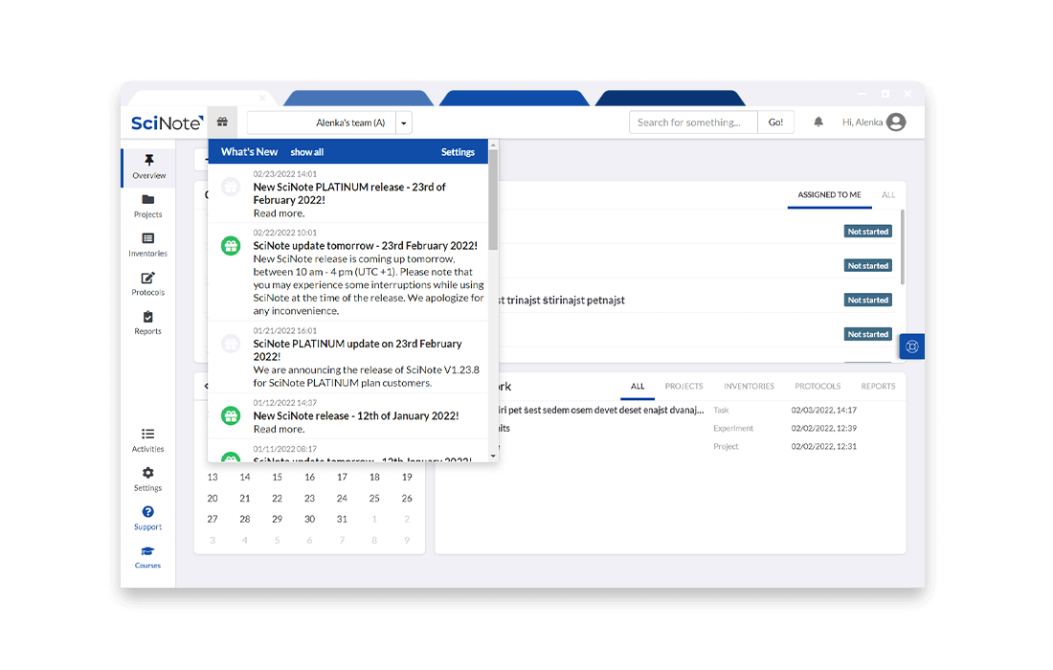The width and height of the screenshot is (1053, 670).
Task: Open the Hi, Alenka user menu
Action: [x=873, y=123]
